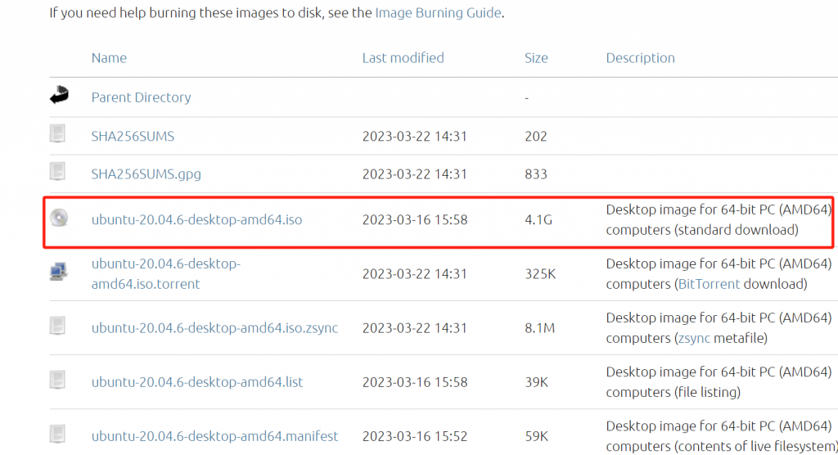Viewport: 838px width, 455px height.
Task: Follow the BitTorrent link in description
Action: pyautogui.click(x=709, y=284)
